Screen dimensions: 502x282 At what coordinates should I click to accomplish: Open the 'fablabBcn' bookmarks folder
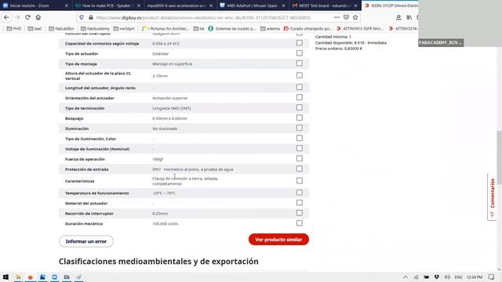61,28
